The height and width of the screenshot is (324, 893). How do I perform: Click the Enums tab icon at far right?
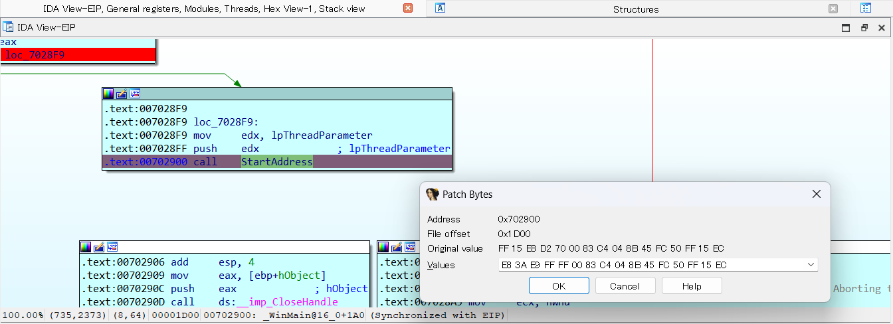866,9
